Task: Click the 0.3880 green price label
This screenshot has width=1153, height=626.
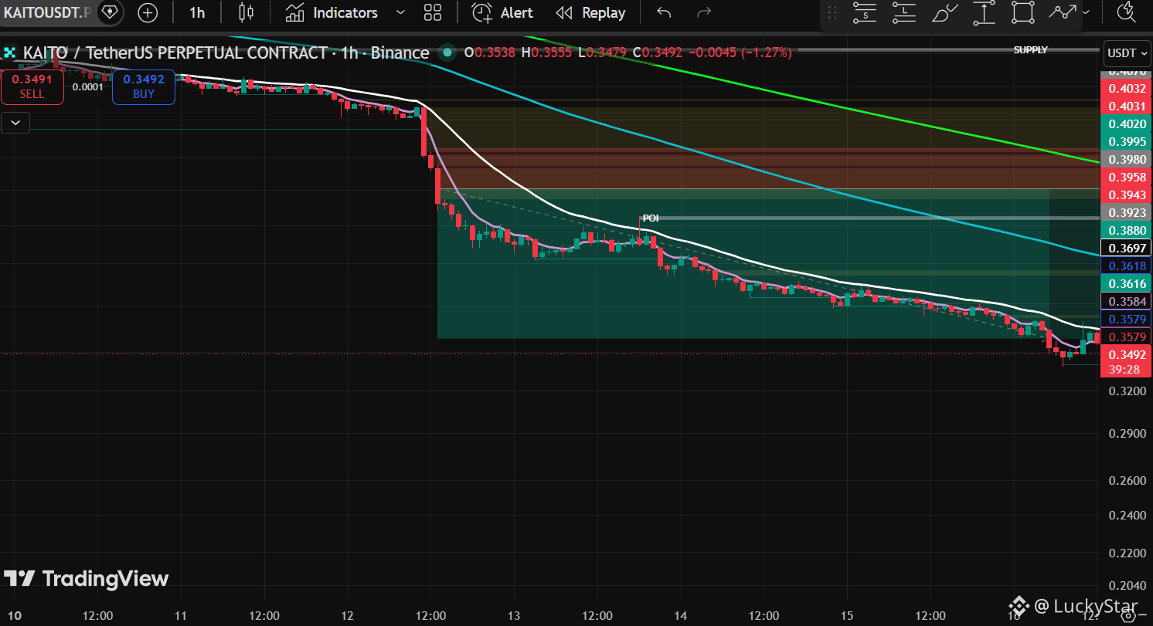Action: pyautogui.click(x=1127, y=231)
